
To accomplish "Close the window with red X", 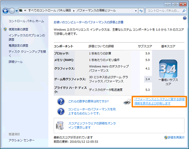I will pos(183,5).
